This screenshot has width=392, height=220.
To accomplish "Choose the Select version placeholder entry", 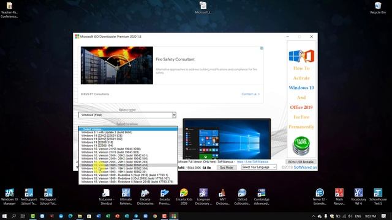I will point(128,129).
